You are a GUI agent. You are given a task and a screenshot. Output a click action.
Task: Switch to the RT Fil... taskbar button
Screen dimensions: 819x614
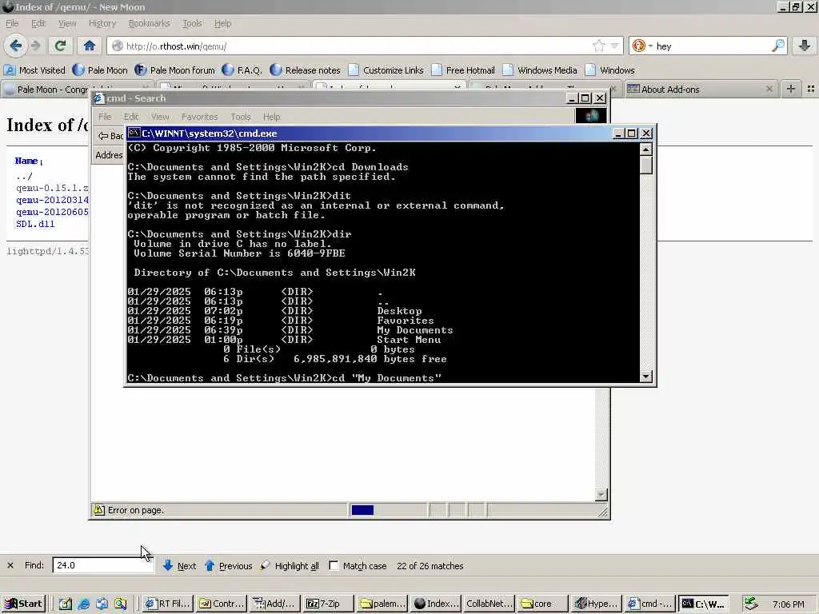coord(168,604)
